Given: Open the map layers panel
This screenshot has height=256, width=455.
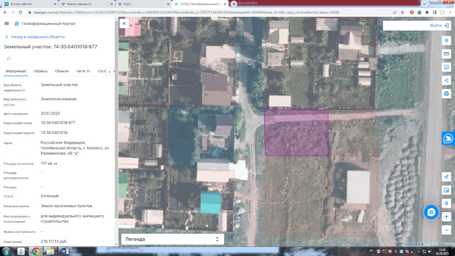Looking at the screenshot, I should tap(446, 41).
